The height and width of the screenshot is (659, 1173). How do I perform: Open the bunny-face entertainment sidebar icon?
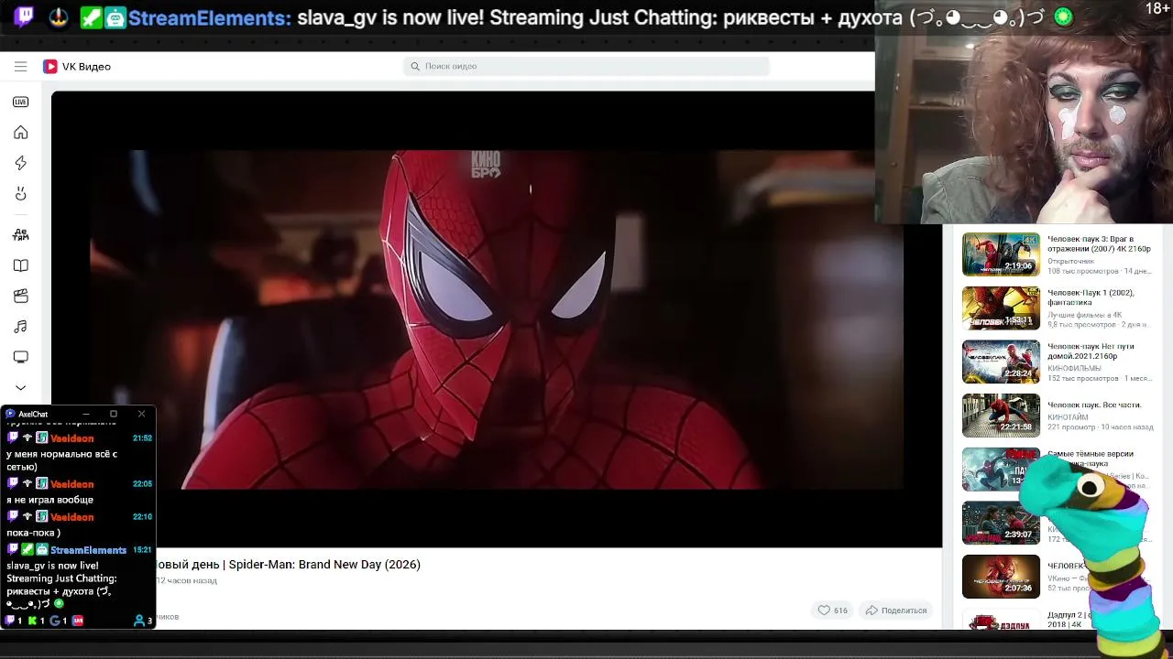coord(20,193)
